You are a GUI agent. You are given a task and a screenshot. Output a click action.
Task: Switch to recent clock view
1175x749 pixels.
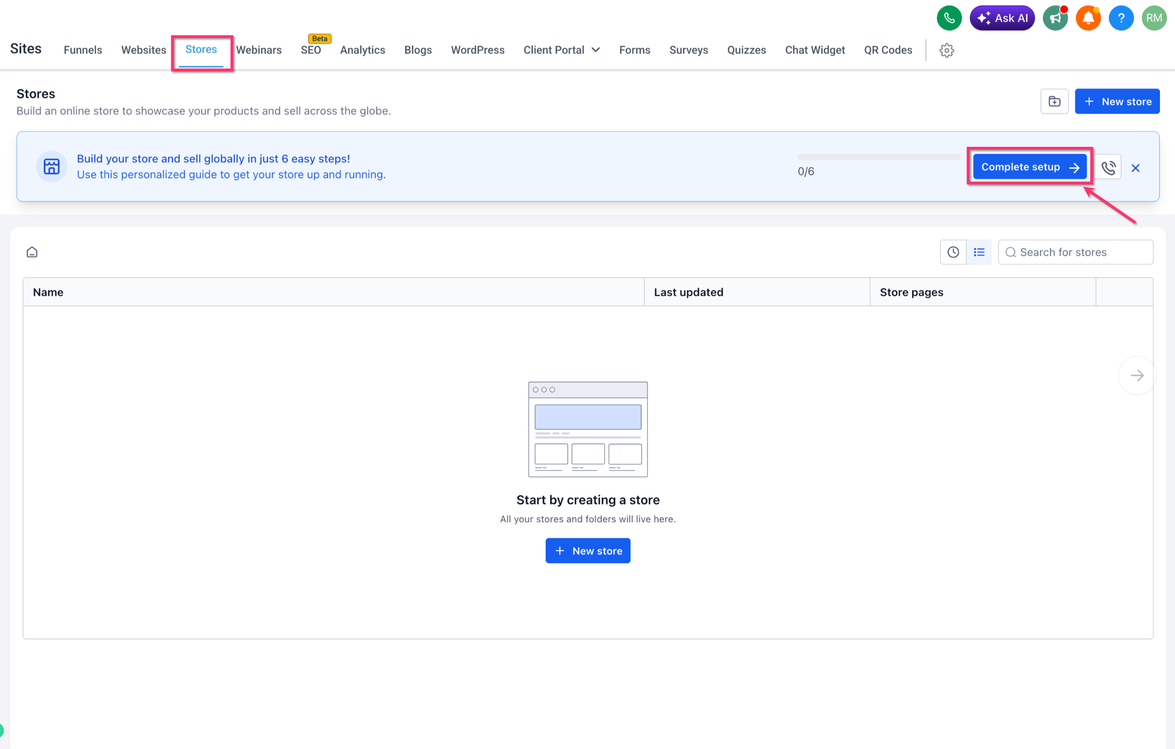pos(953,252)
